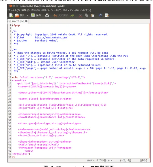This screenshot has height=167, width=153.
Task: Click the <minaccuracy> line
Action: [49, 114]
